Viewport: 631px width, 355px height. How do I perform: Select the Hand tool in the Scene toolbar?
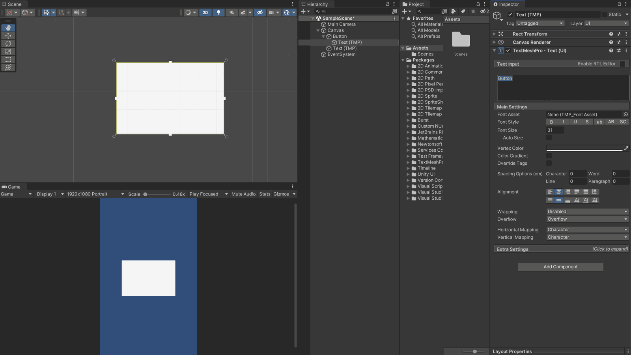pyautogui.click(x=8, y=28)
